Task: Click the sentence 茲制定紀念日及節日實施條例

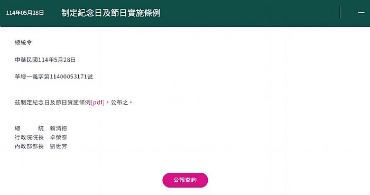Action: pyautogui.click(x=53, y=103)
